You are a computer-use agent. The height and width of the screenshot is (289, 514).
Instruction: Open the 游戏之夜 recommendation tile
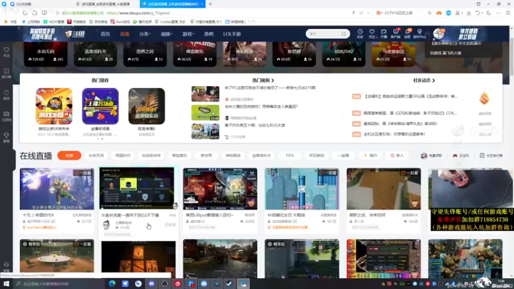(x=54, y=106)
